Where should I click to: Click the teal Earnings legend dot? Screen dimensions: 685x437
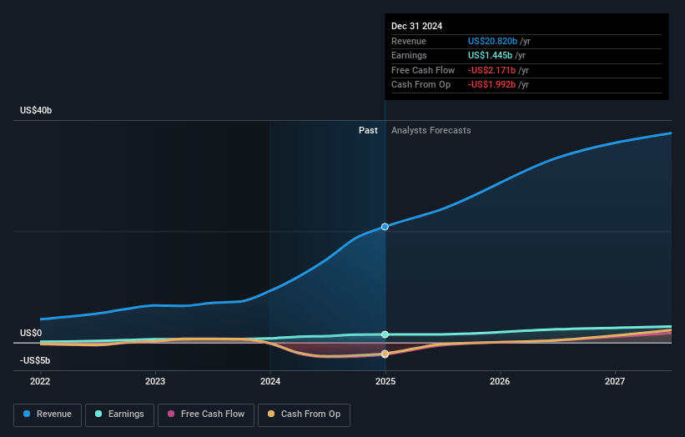pos(98,414)
